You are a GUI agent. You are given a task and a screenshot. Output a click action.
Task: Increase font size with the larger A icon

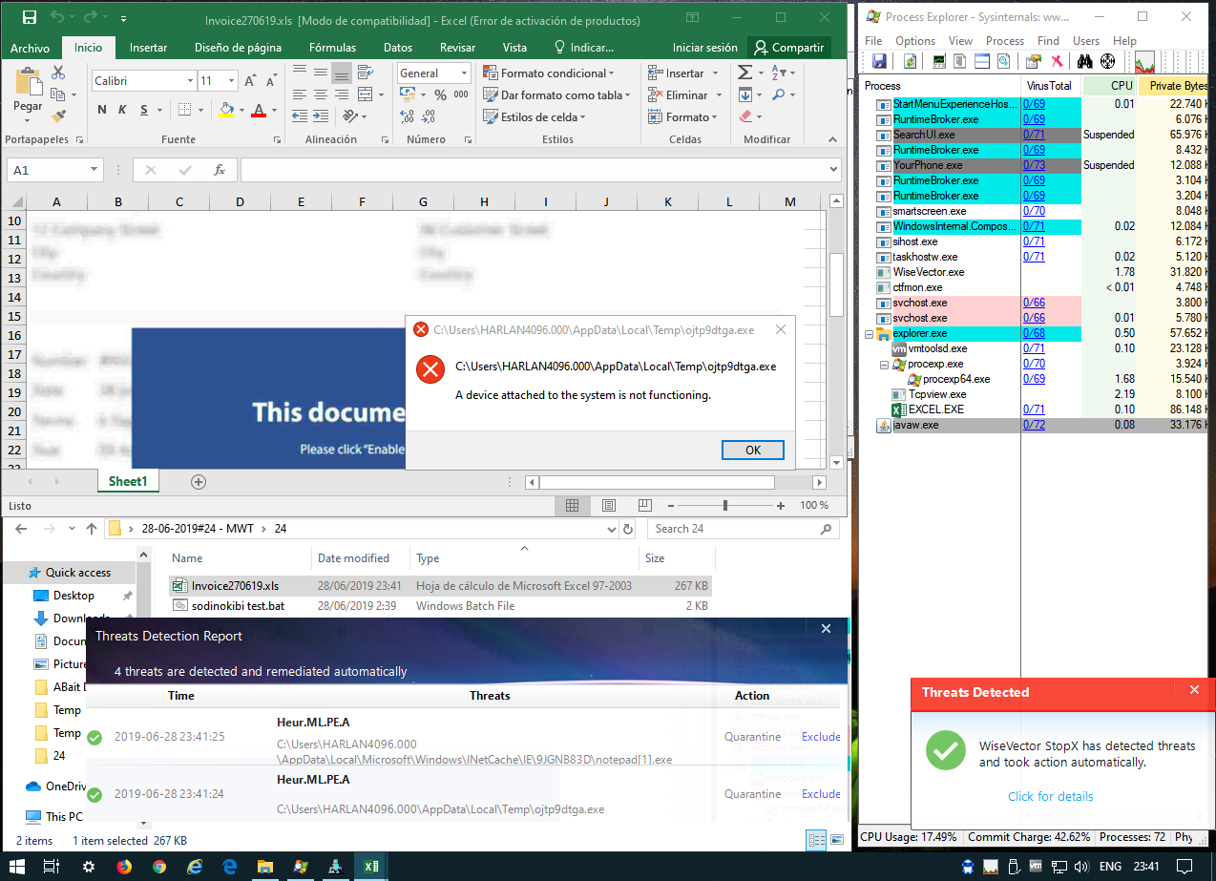point(250,81)
